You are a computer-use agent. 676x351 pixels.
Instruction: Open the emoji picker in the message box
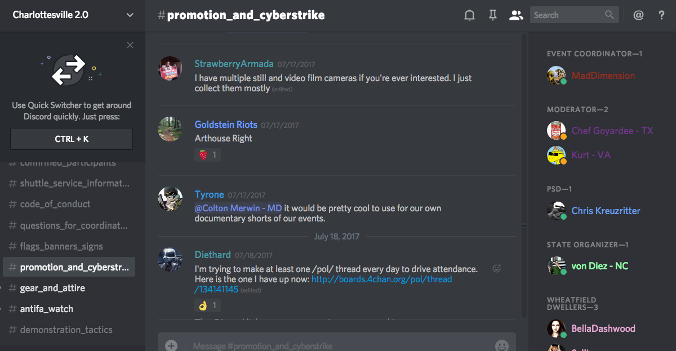click(x=501, y=345)
